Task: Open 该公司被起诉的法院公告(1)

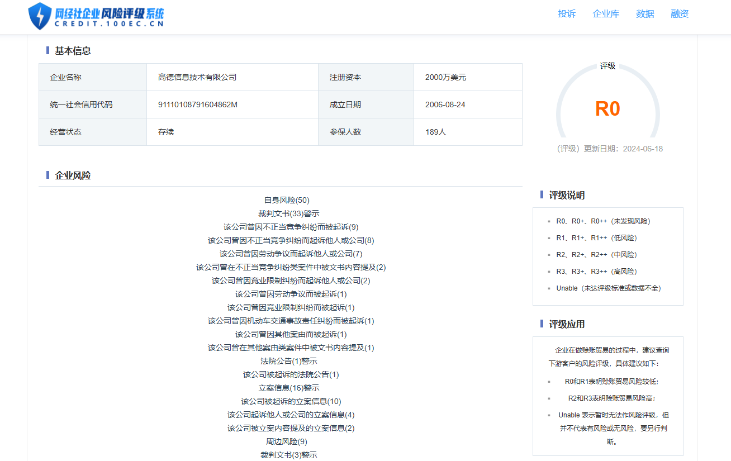Action: (291, 374)
